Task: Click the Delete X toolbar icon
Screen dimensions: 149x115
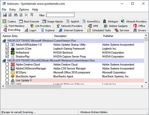Action: point(26,15)
